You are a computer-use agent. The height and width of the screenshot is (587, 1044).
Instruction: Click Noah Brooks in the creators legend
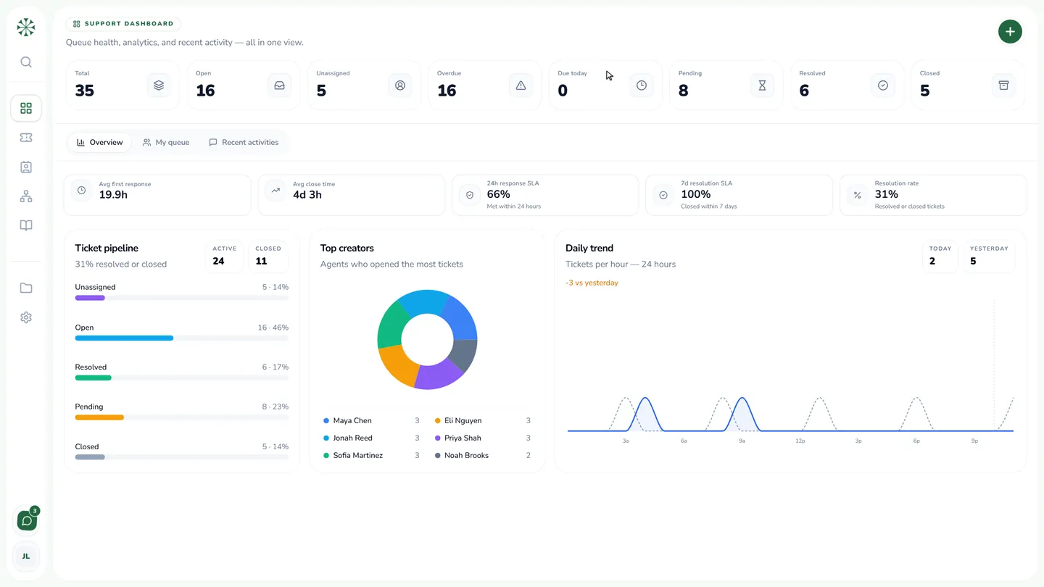click(x=483, y=456)
